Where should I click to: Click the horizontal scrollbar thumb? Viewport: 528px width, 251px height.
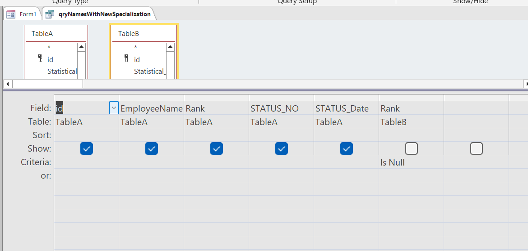click(47, 84)
